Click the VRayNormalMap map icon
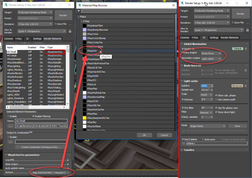The image size is (252, 178). tap(84, 97)
